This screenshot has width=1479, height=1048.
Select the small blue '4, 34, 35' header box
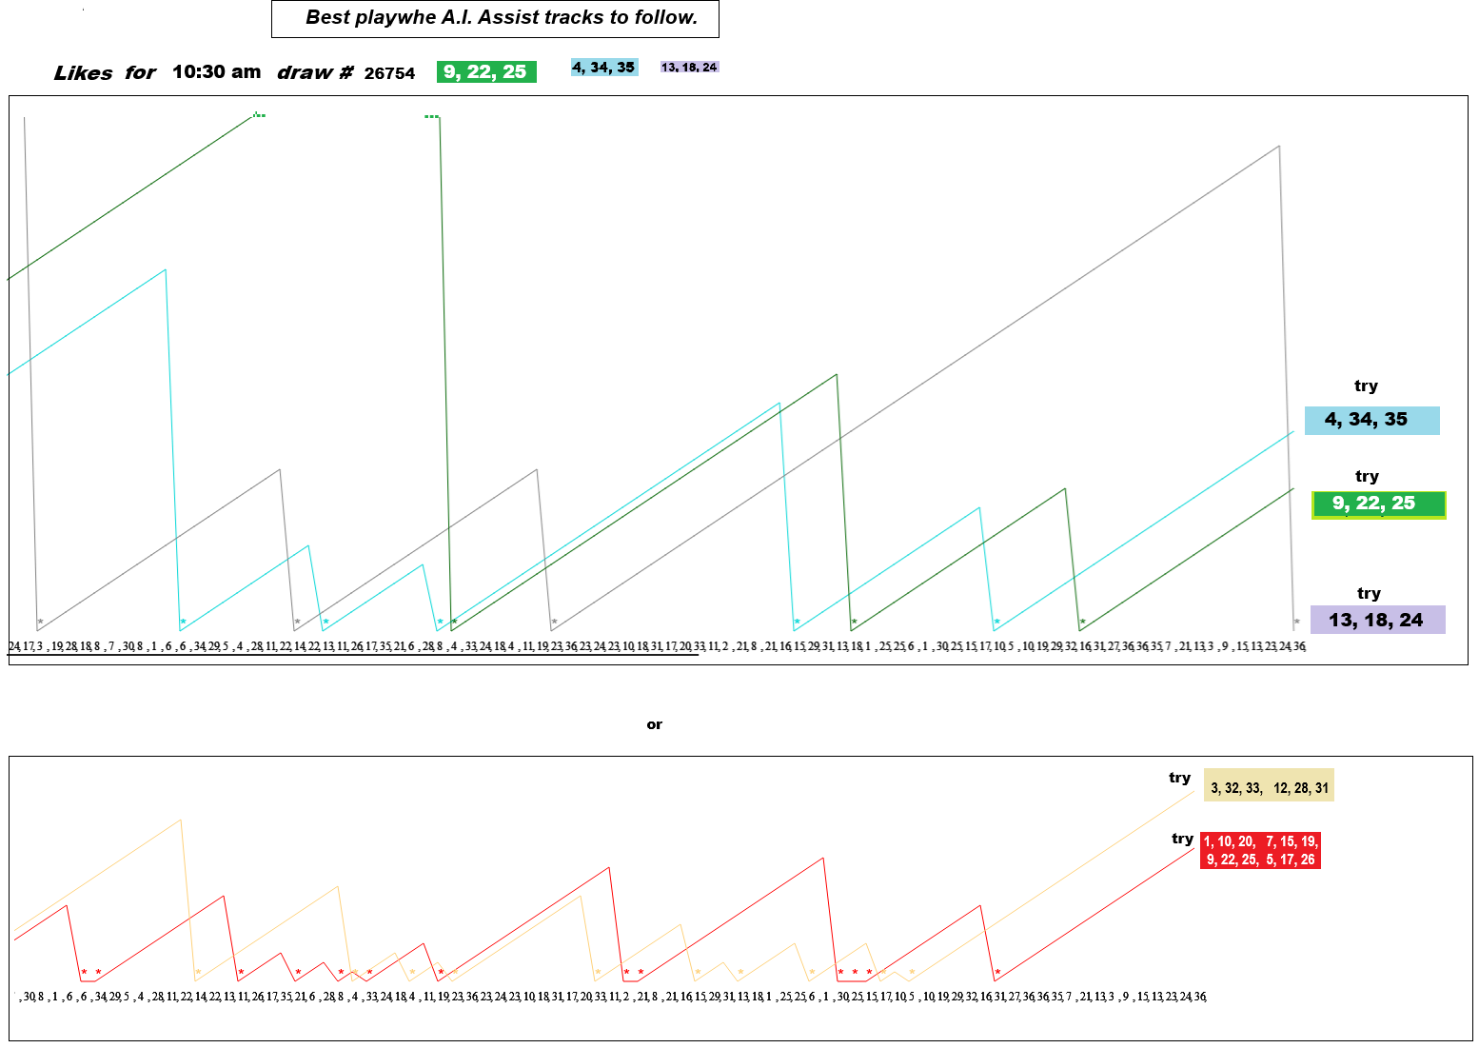point(603,68)
